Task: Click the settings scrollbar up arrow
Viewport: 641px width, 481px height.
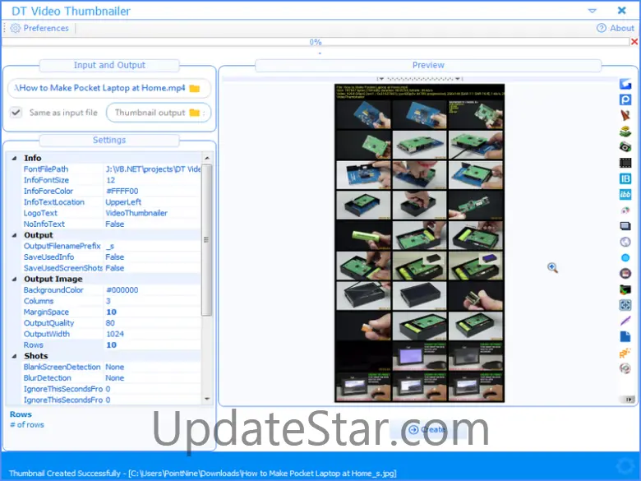Action: click(207, 158)
